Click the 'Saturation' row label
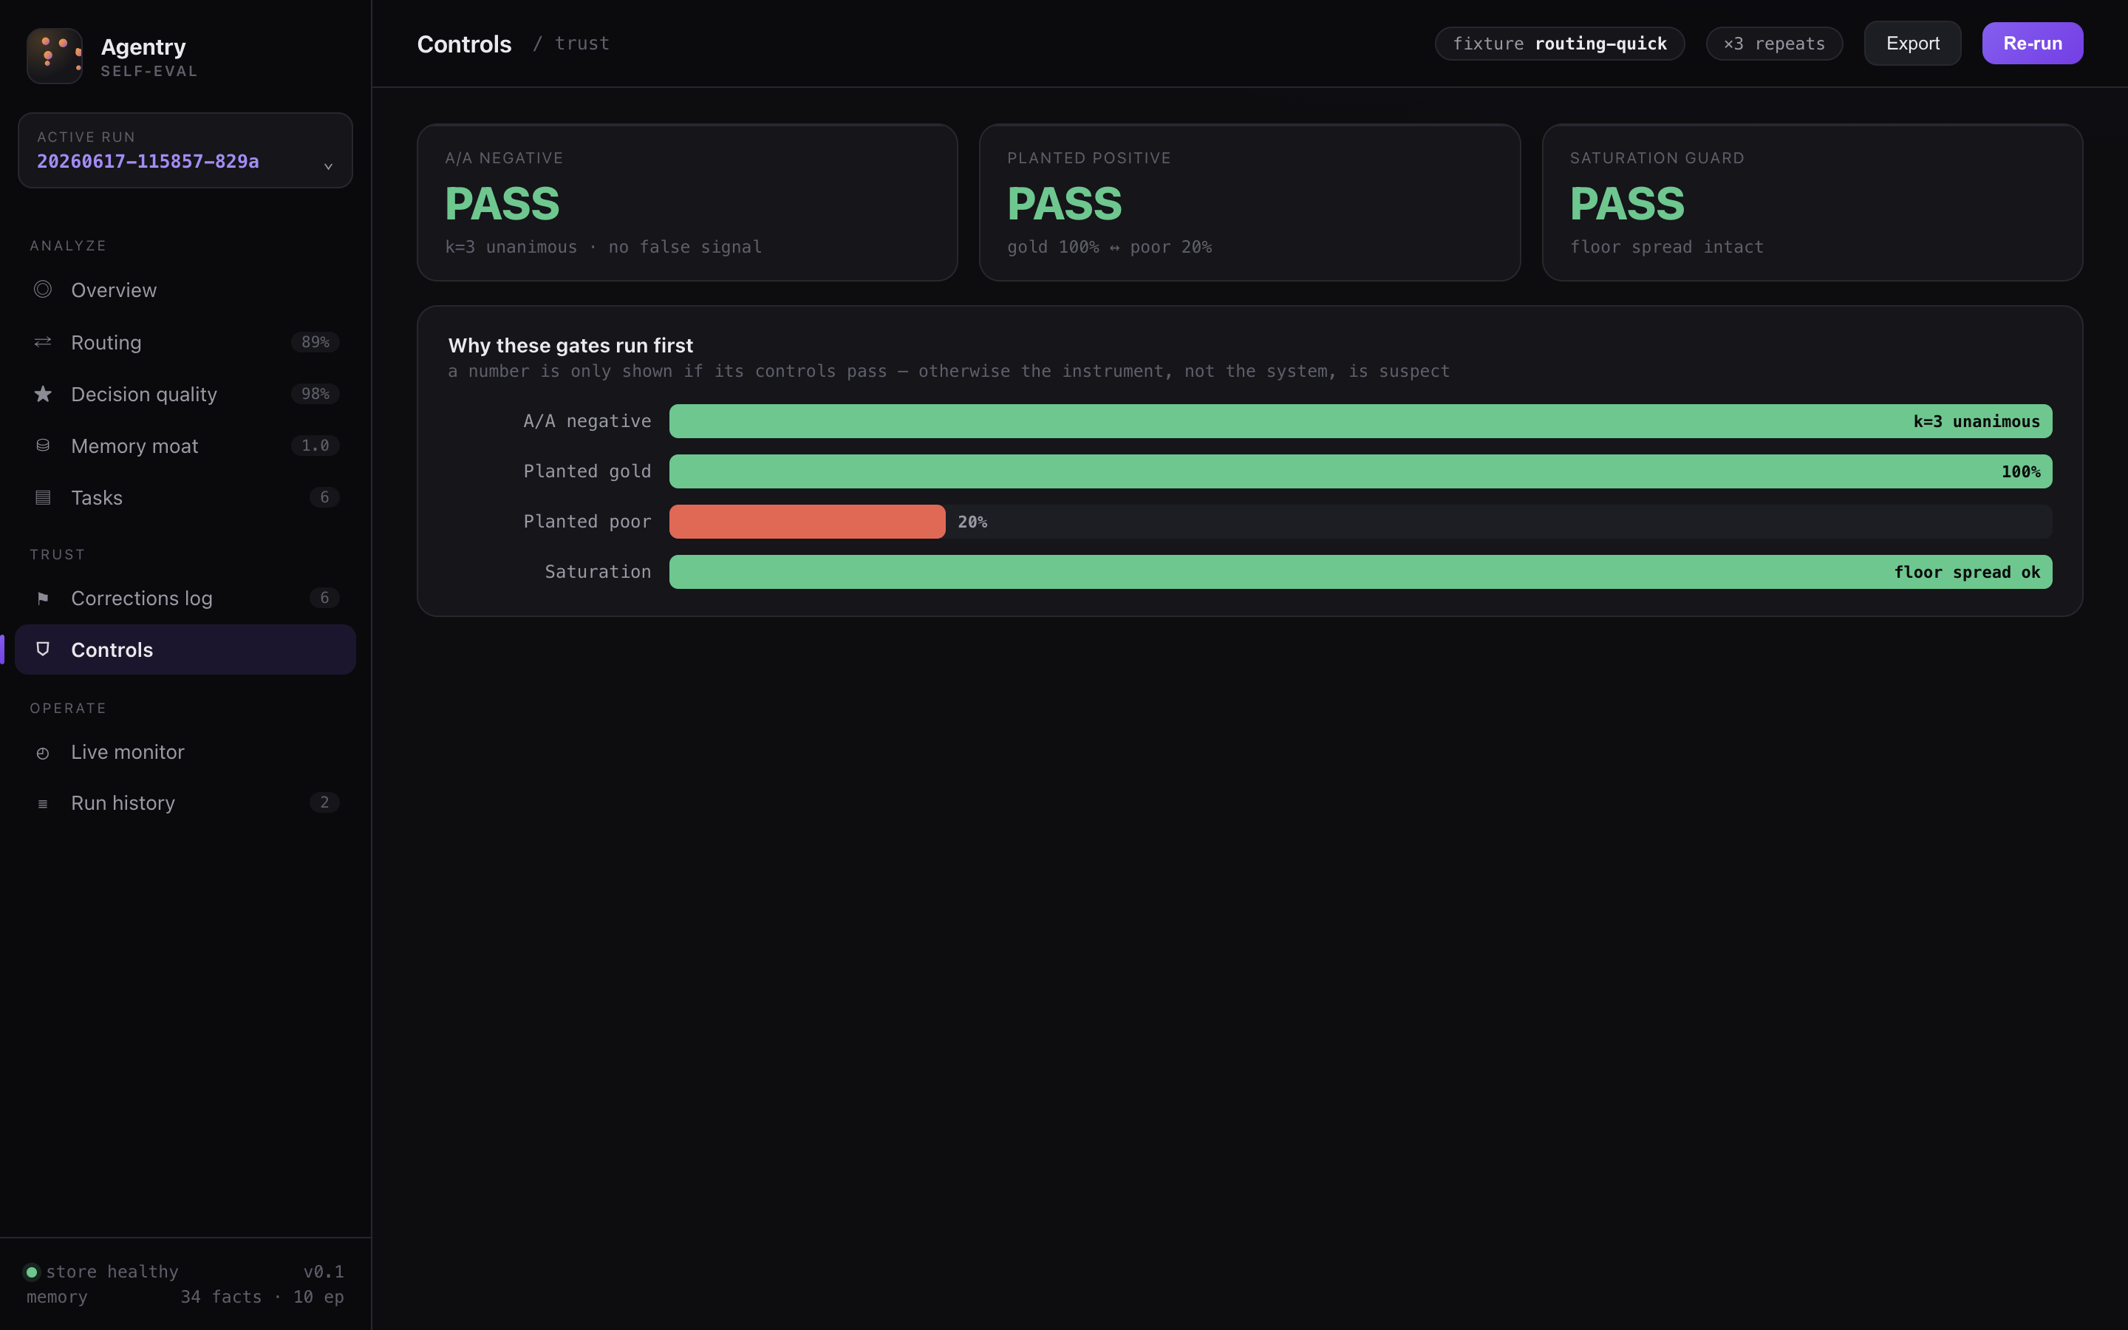 598,572
